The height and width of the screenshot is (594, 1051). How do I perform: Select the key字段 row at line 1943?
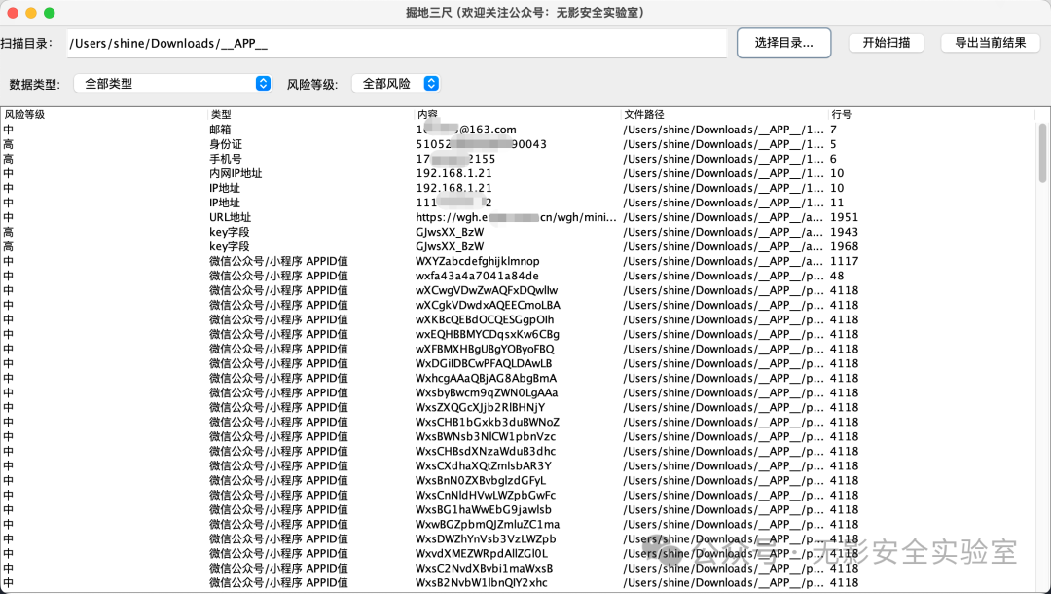click(467, 232)
